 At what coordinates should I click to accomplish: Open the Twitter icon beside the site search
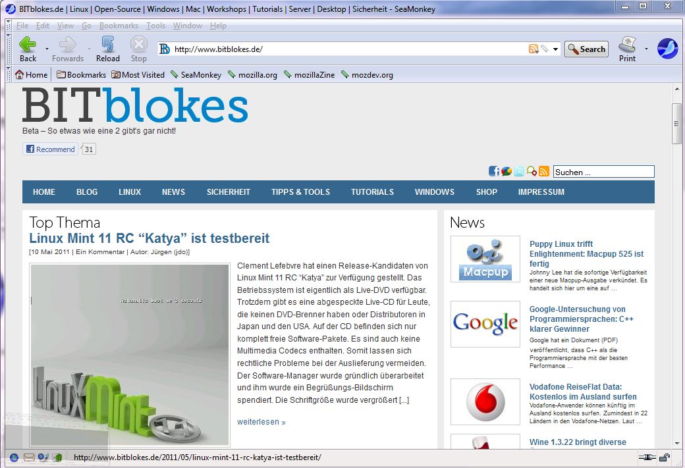(518, 171)
